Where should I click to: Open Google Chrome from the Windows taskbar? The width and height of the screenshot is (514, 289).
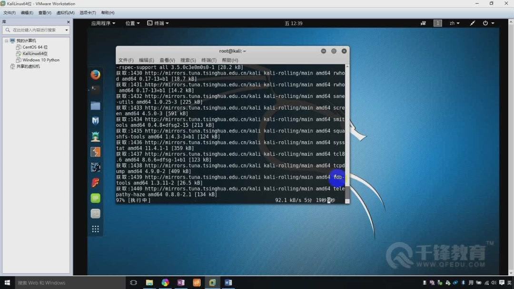coord(165,282)
